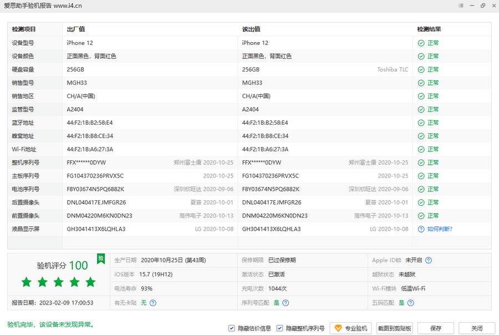Image resolution: width=499 pixels, height=335 pixels.
Task: Select the 检测项目 column header
Action: click(24, 29)
